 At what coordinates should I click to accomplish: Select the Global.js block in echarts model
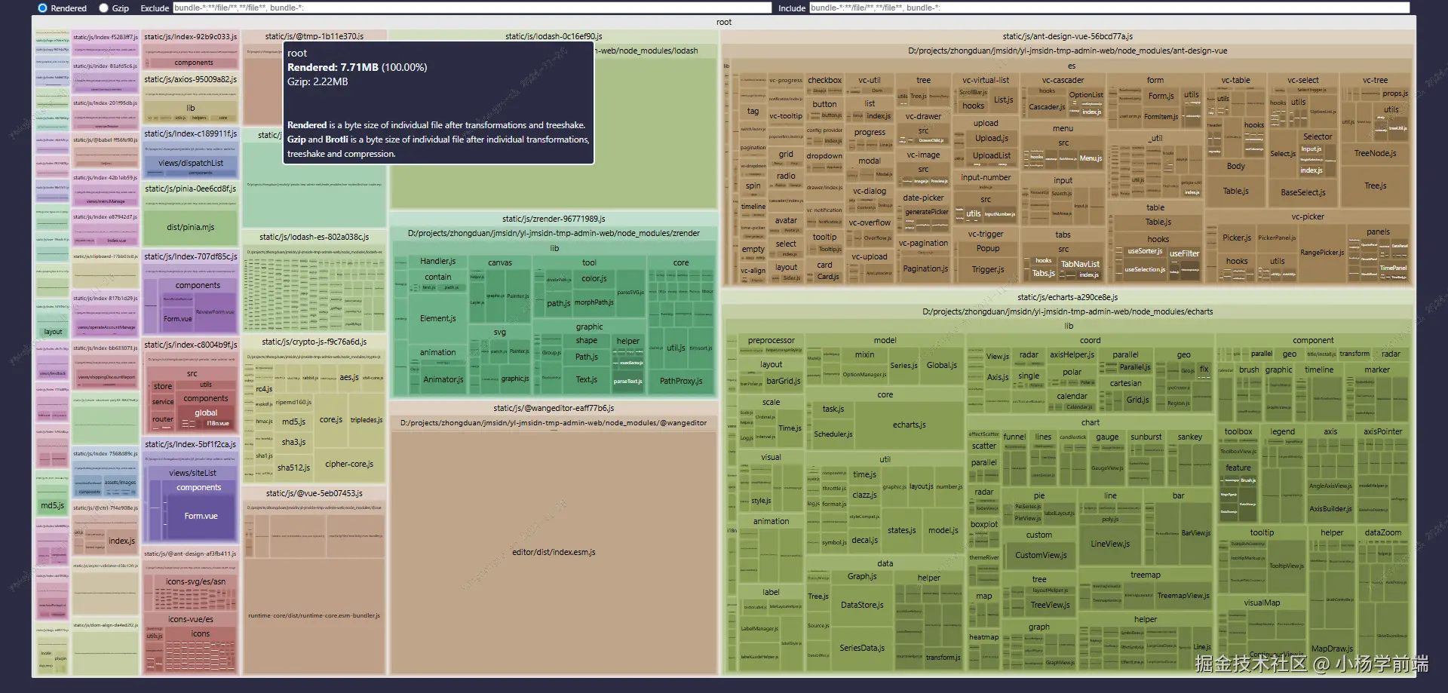coord(941,365)
